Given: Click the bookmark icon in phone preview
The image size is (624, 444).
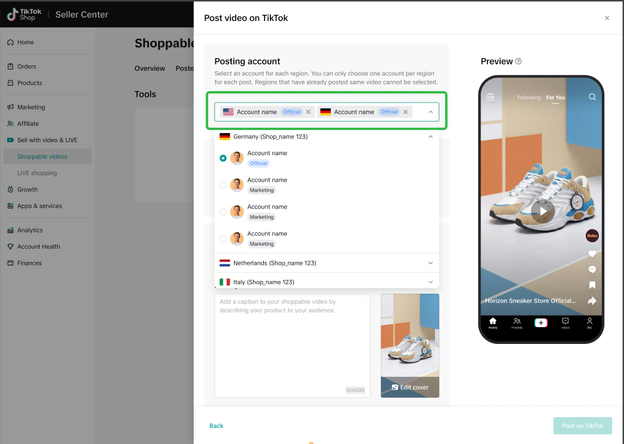Looking at the screenshot, I should 592,285.
